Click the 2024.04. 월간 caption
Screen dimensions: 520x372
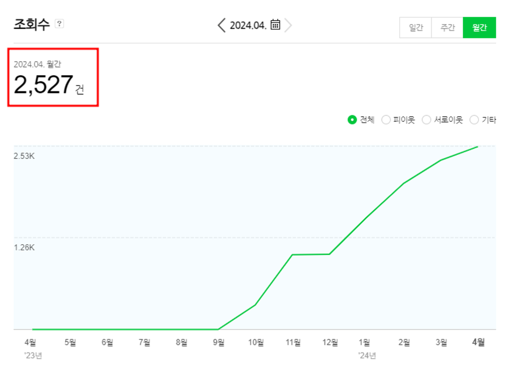[38, 64]
